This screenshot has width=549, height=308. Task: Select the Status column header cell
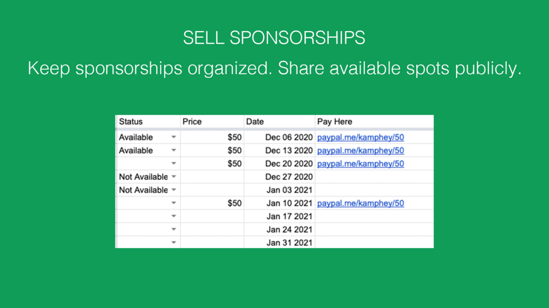tap(148, 122)
